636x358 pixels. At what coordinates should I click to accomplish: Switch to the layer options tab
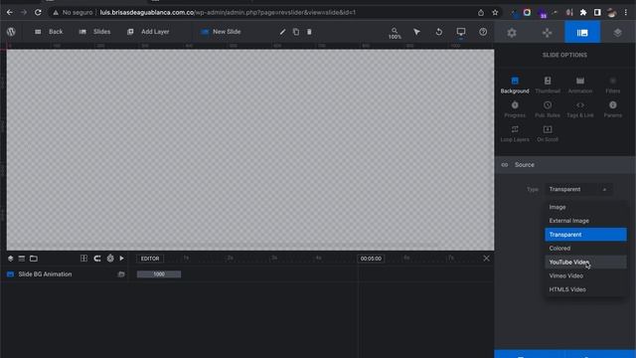tap(617, 33)
